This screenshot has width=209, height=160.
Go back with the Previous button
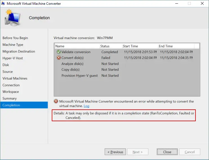coord(115,152)
